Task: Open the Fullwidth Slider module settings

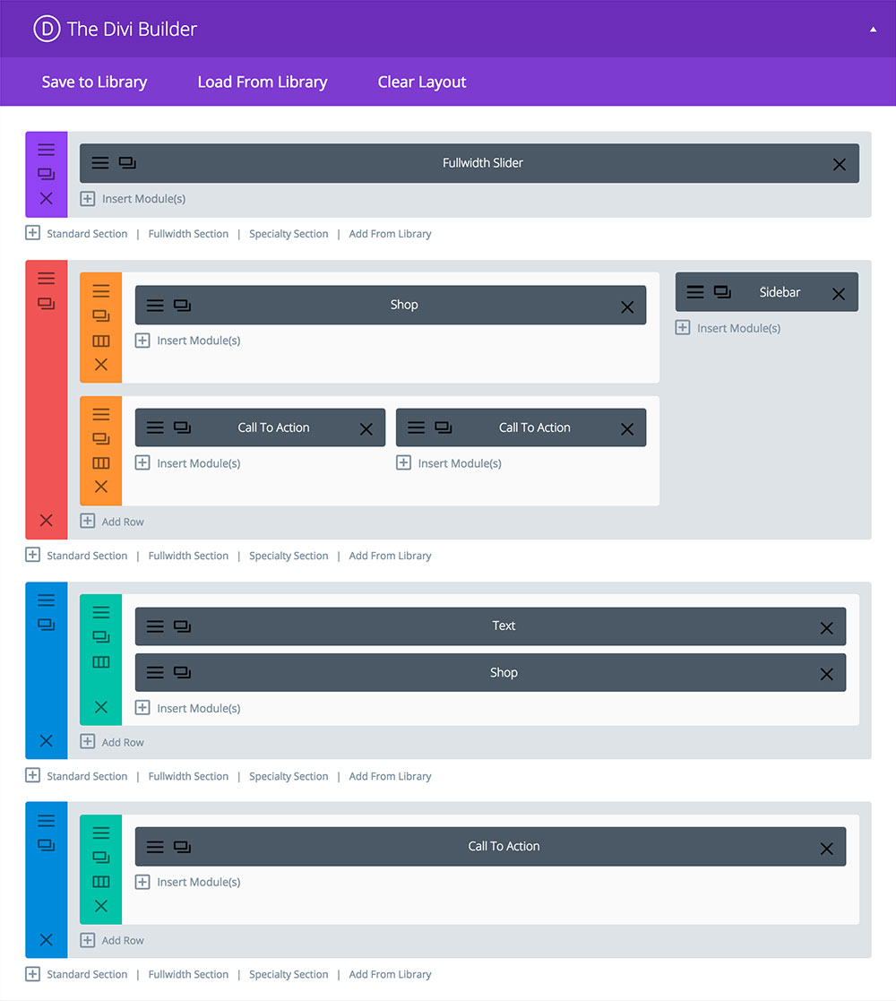Action: (x=99, y=163)
